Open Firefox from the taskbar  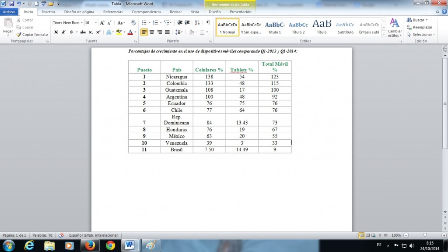coord(90,245)
